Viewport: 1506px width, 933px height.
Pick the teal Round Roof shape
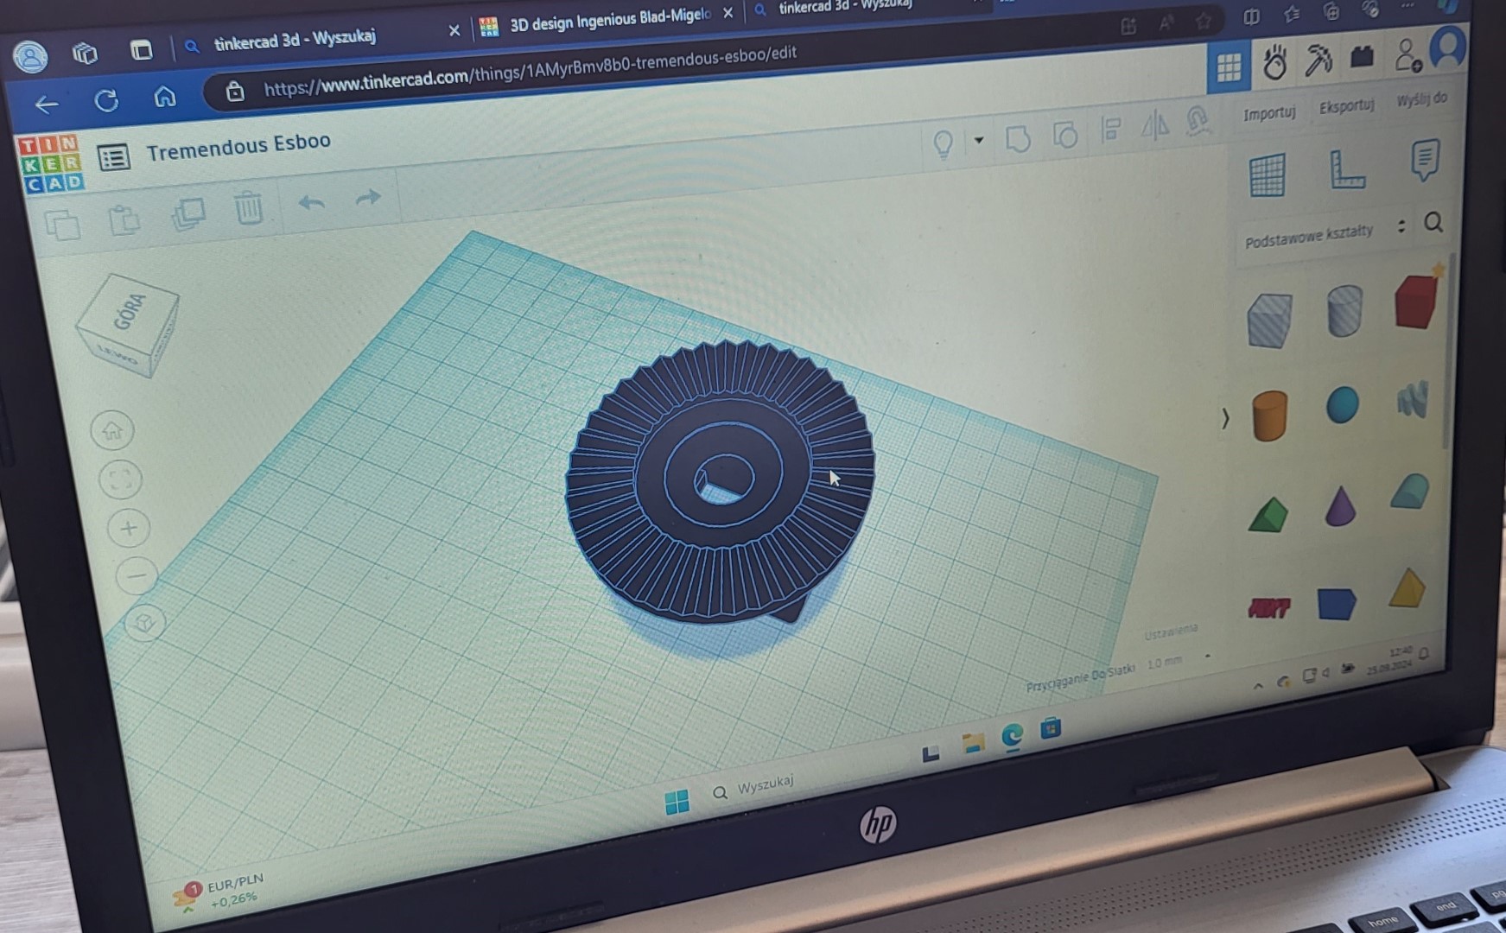click(1410, 492)
